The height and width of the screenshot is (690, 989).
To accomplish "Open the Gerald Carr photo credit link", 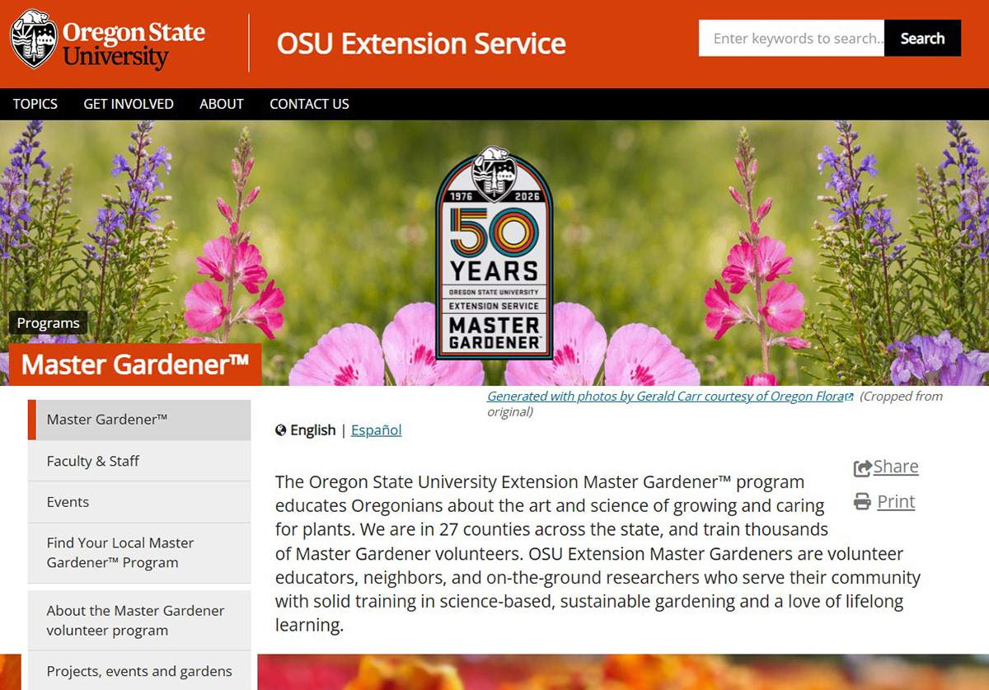I will pyautogui.click(x=670, y=396).
